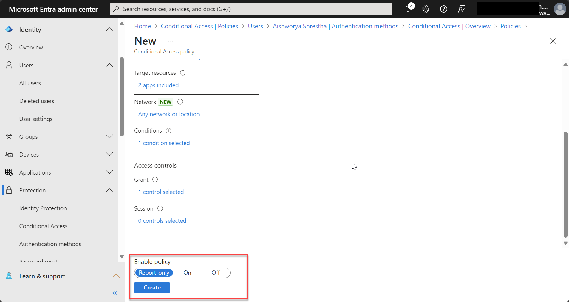Screen dimensions: 569x302
Task: Set Enable policy to Off
Action: [x=216, y=273]
